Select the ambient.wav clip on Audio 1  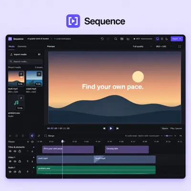(x=96, y=170)
